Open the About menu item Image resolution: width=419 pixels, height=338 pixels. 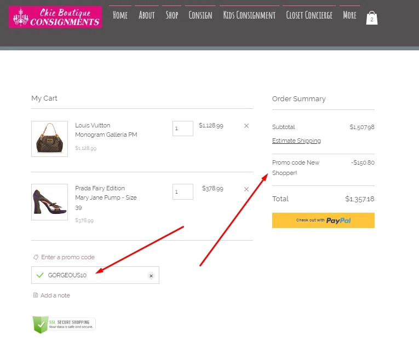[147, 15]
